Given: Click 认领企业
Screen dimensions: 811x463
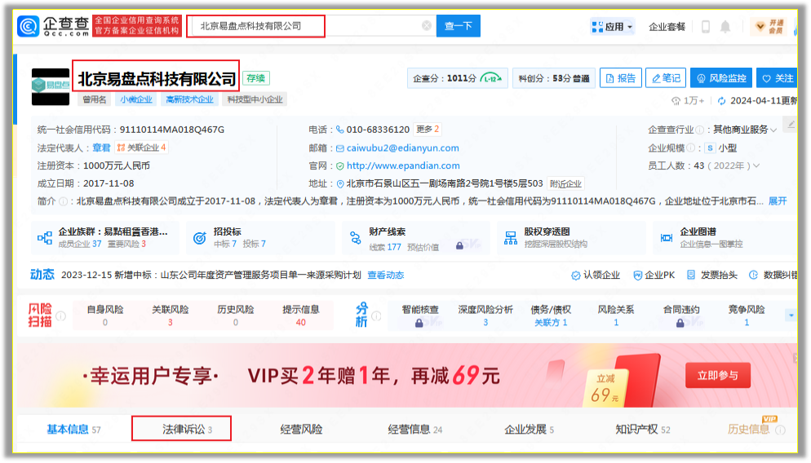Looking at the screenshot, I should (x=596, y=276).
